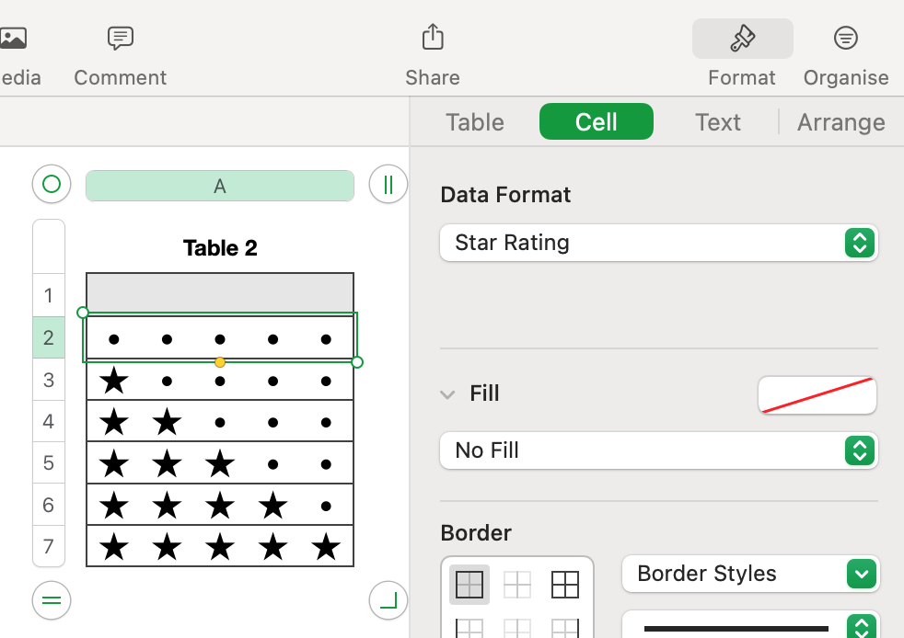
Task: Switch to the Text tab
Action: pyautogui.click(x=718, y=122)
